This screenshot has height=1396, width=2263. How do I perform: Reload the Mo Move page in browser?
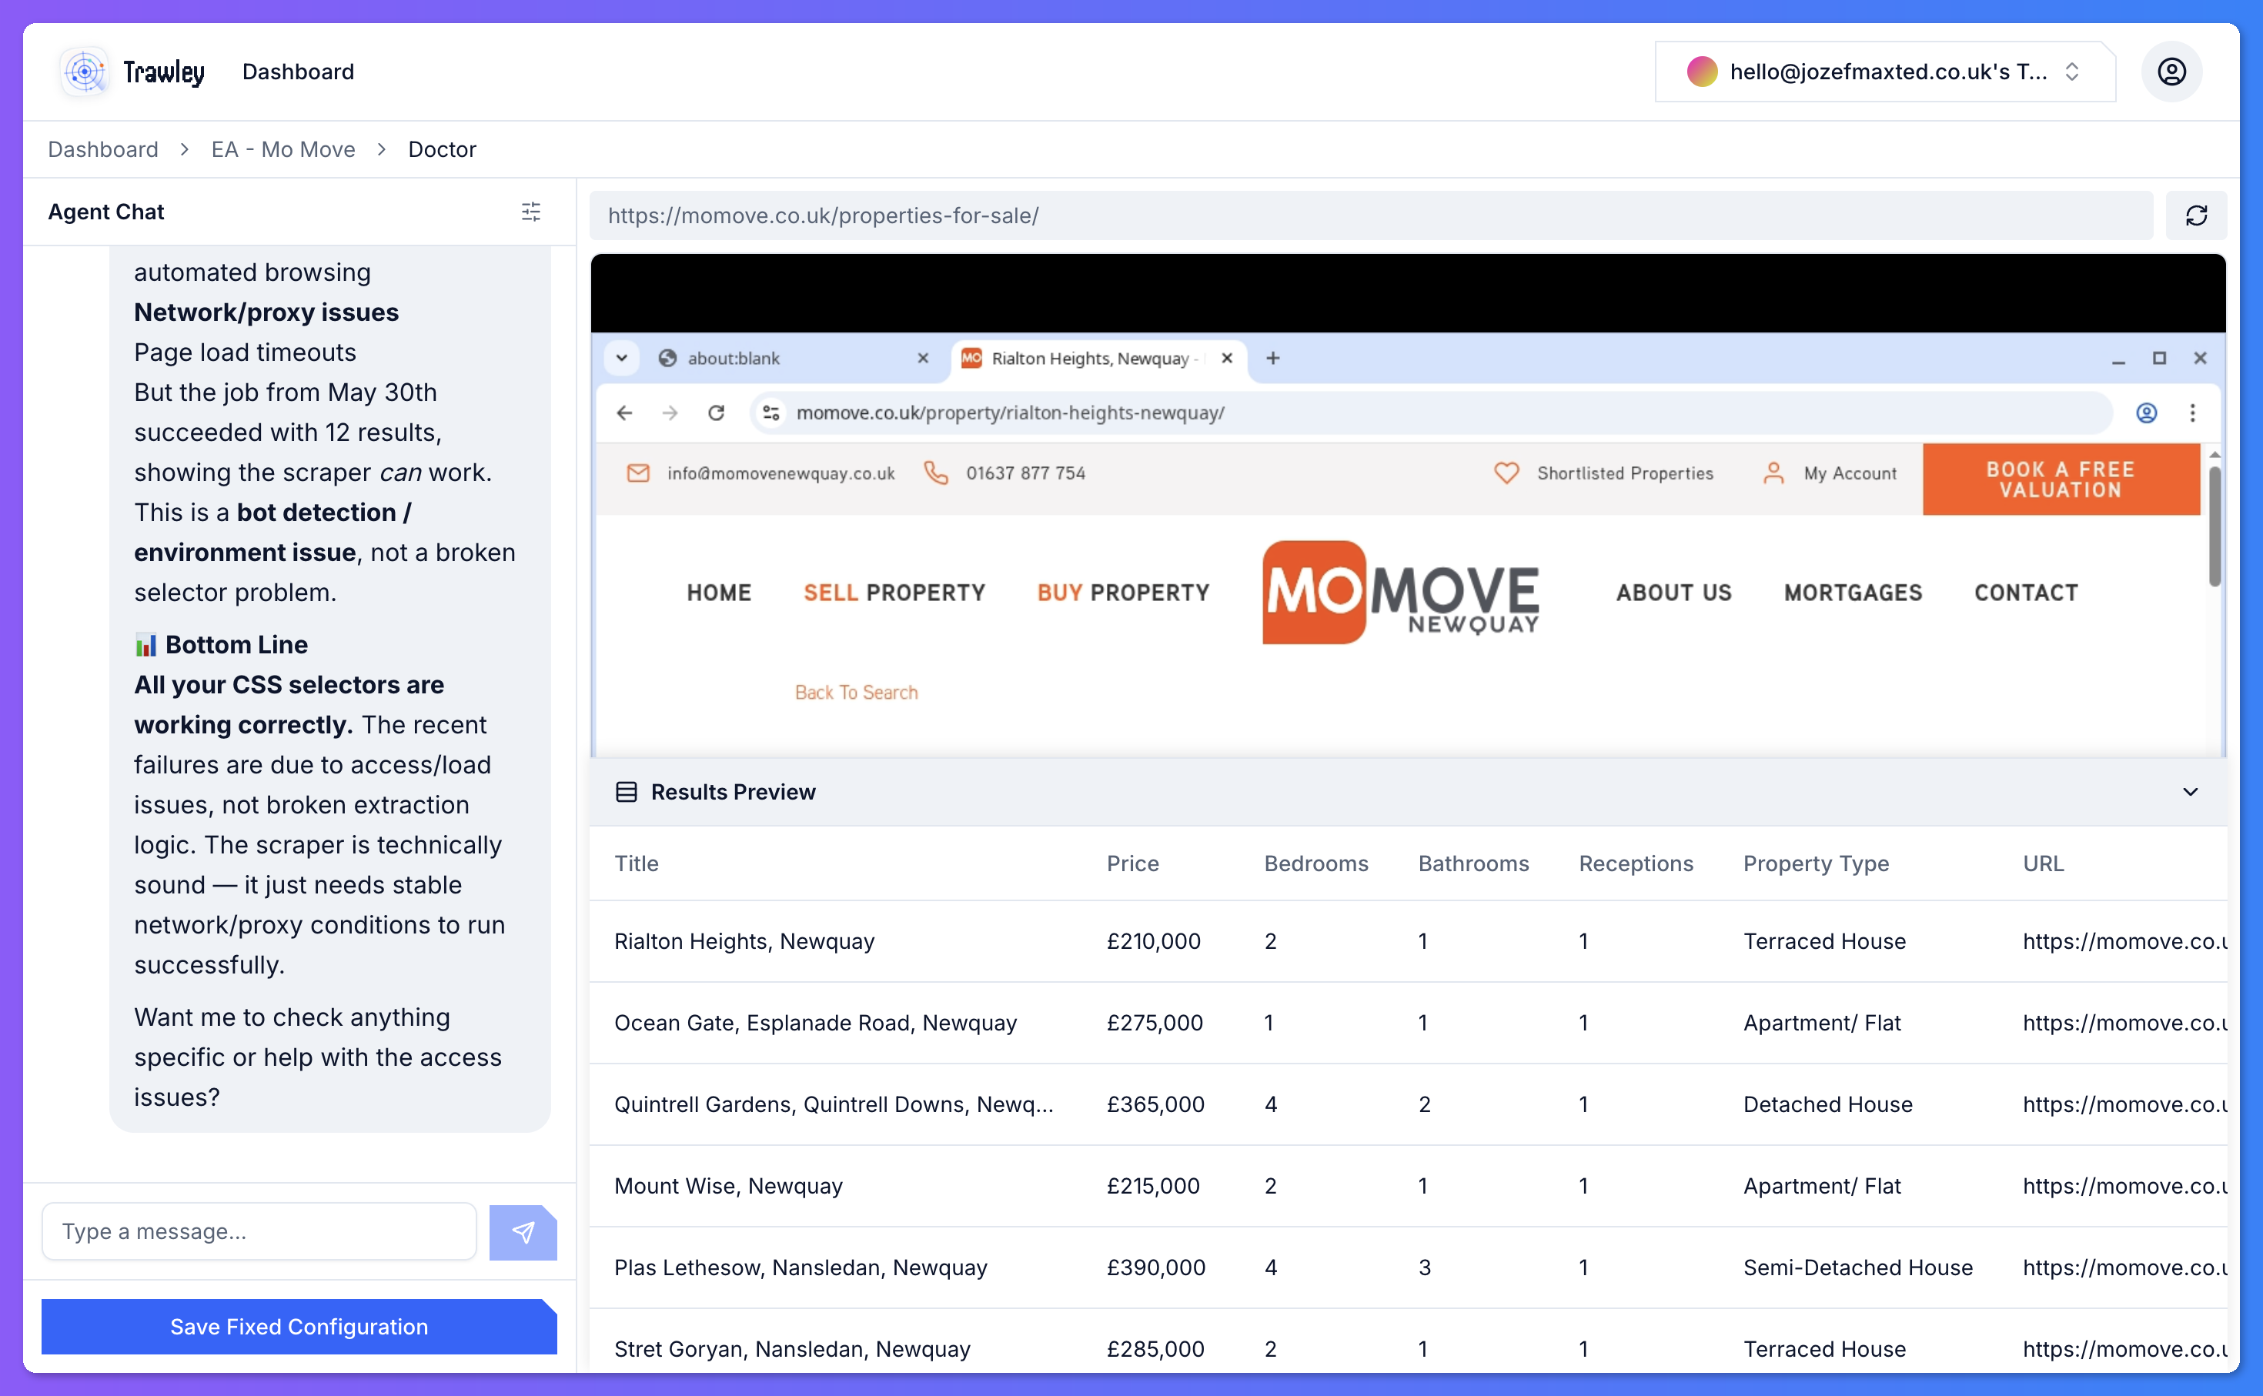[717, 412]
